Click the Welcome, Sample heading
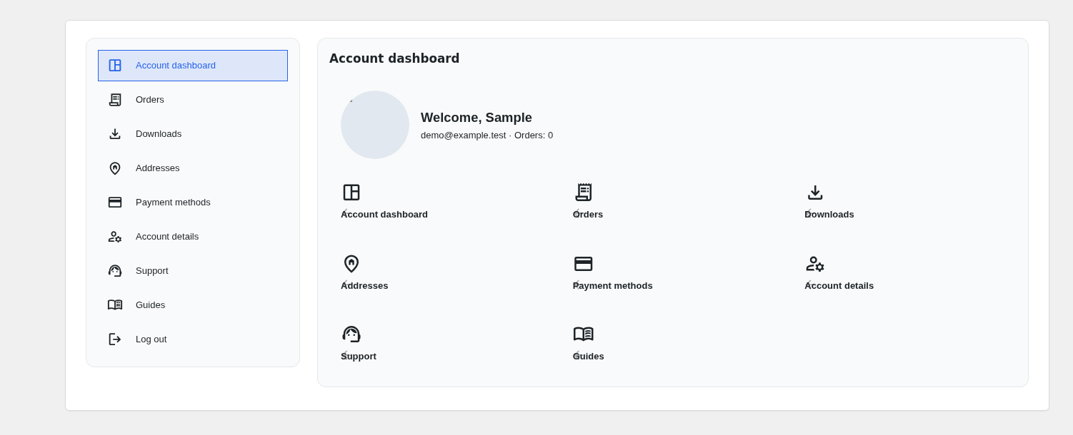The image size is (1073, 435). coord(476,118)
